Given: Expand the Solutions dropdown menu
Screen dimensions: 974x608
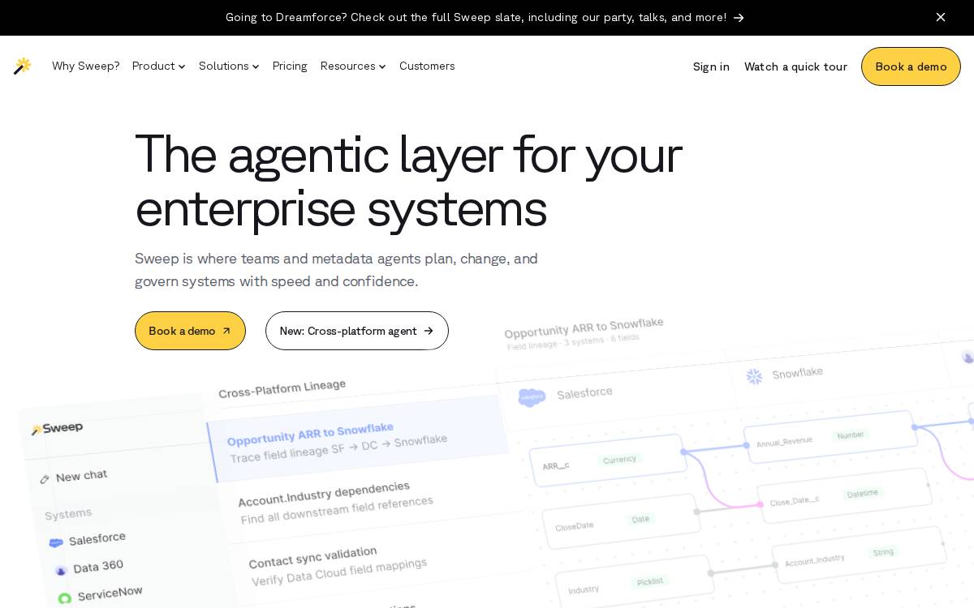Looking at the screenshot, I should (229, 66).
